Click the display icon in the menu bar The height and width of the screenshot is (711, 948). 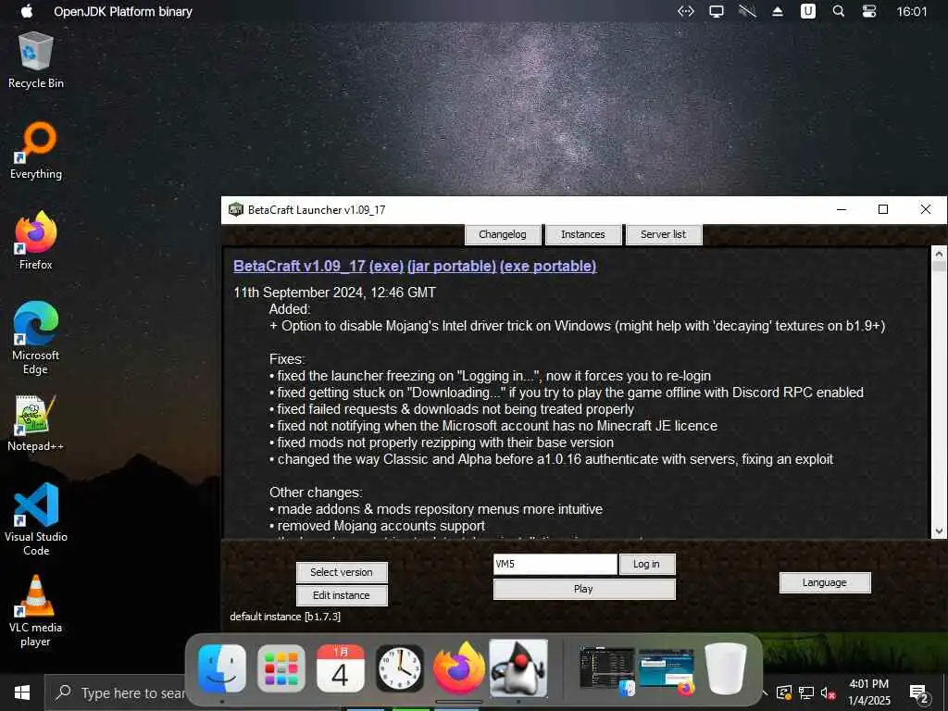pos(717,11)
